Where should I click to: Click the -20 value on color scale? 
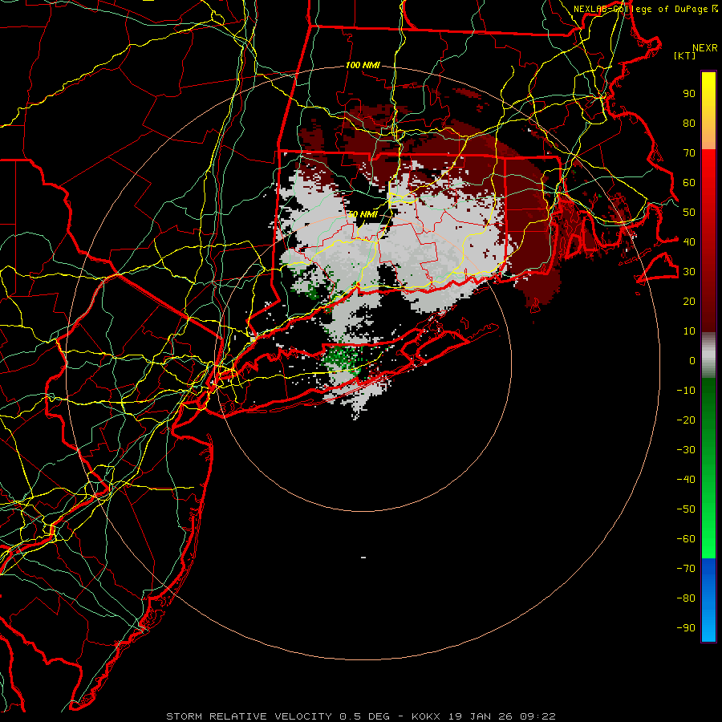[686, 420]
